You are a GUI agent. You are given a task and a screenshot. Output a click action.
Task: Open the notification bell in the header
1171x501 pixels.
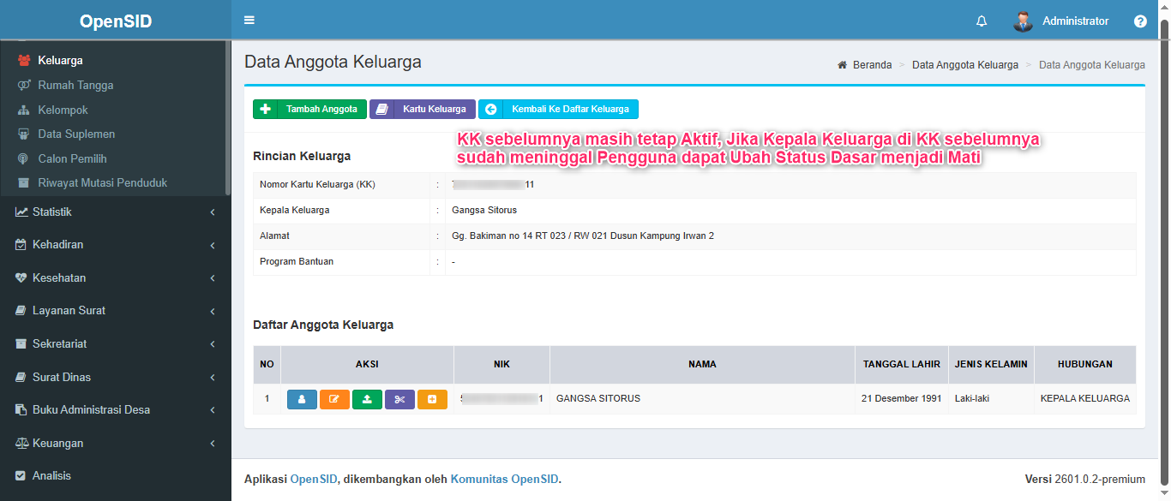pos(982,21)
